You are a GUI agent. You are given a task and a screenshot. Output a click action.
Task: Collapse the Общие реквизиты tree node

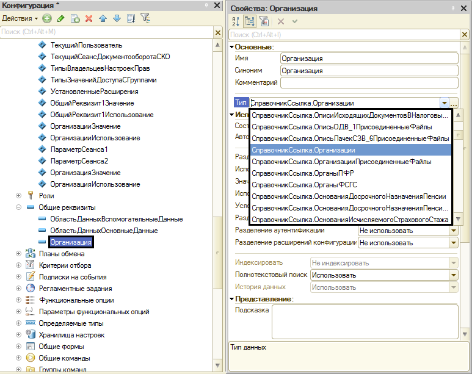click(x=18, y=207)
